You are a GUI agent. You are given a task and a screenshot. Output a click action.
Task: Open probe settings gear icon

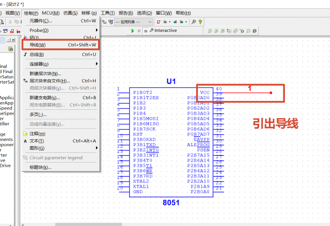click(254, 31)
